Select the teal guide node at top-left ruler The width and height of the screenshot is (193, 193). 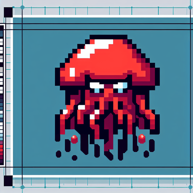tap(22, 8)
